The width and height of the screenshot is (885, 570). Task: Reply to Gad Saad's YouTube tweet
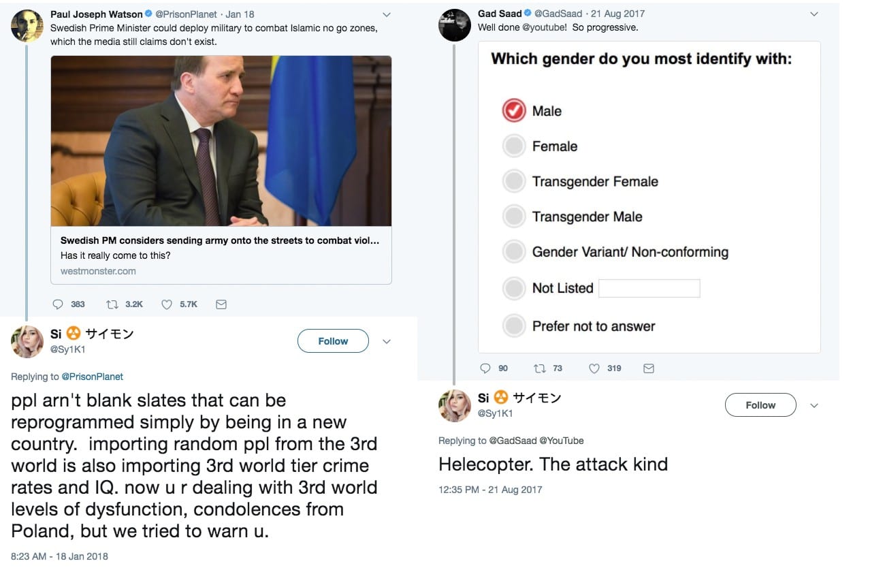point(485,368)
